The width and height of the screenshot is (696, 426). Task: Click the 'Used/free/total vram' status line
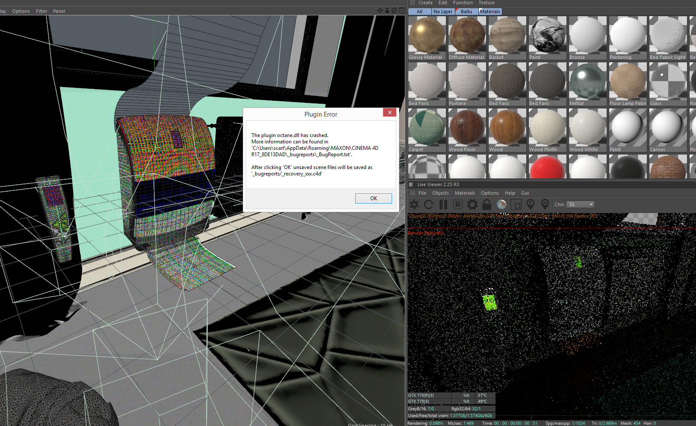[450, 415]
